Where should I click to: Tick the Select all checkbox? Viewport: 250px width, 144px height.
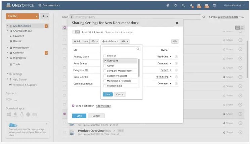(105, 56)
